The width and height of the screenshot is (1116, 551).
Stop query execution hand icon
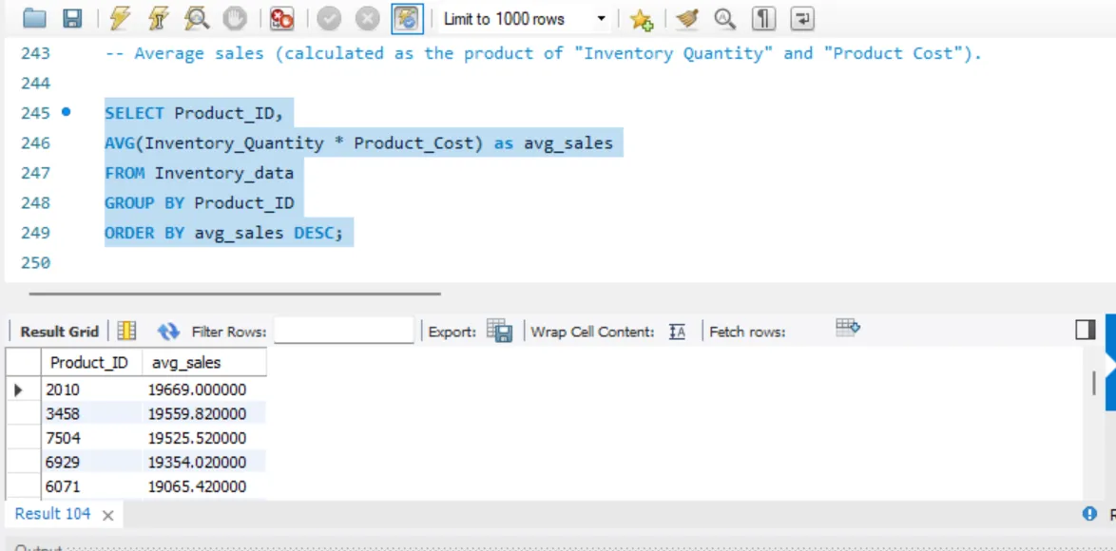tap(234, 18)
